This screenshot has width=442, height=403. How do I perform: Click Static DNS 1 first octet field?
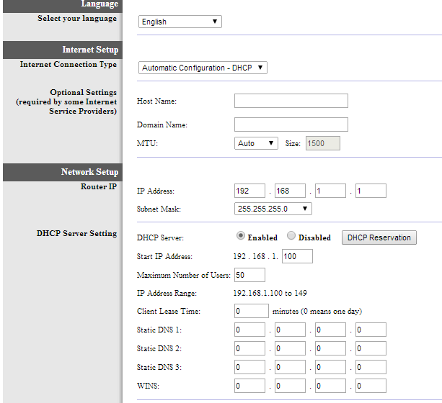[x=249, y=330]
